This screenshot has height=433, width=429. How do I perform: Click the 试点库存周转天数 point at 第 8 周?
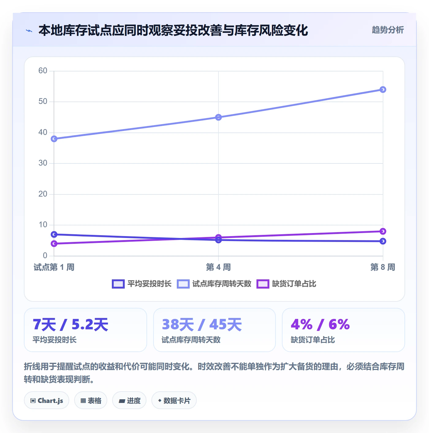(383, 90)
